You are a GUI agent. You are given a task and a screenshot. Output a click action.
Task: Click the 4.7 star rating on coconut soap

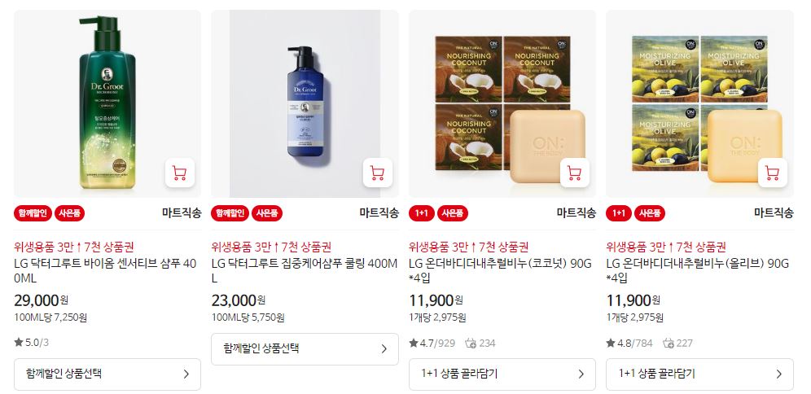point(432,343)
